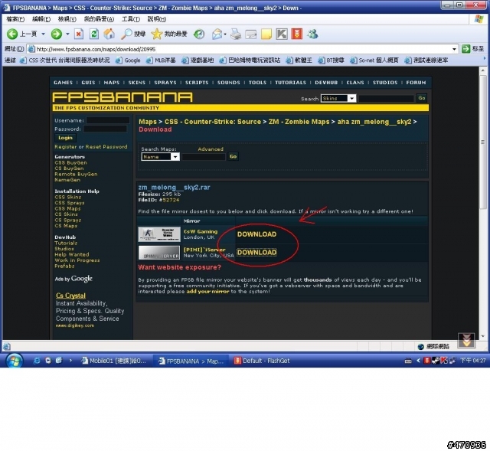Stop page loading with the red X icon
This screenshot has width=490, height=451.
79,34
